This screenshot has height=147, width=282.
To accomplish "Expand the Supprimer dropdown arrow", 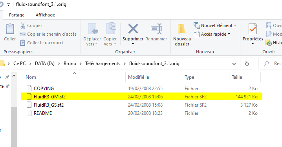I will click(x=133, y=44).
